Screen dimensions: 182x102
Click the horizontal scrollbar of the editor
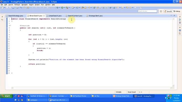click(x=92, y=88)
